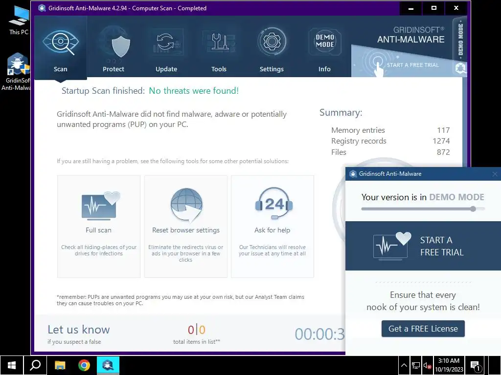Image resolution: width=501 pixels, height=375 pixels.
Task: Click the Reset browser settings globe icon
Action: coord(186,206)
